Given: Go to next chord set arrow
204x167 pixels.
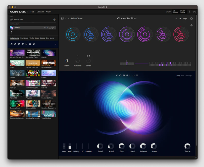Looking at the screenshot, I should click(68, 18).
